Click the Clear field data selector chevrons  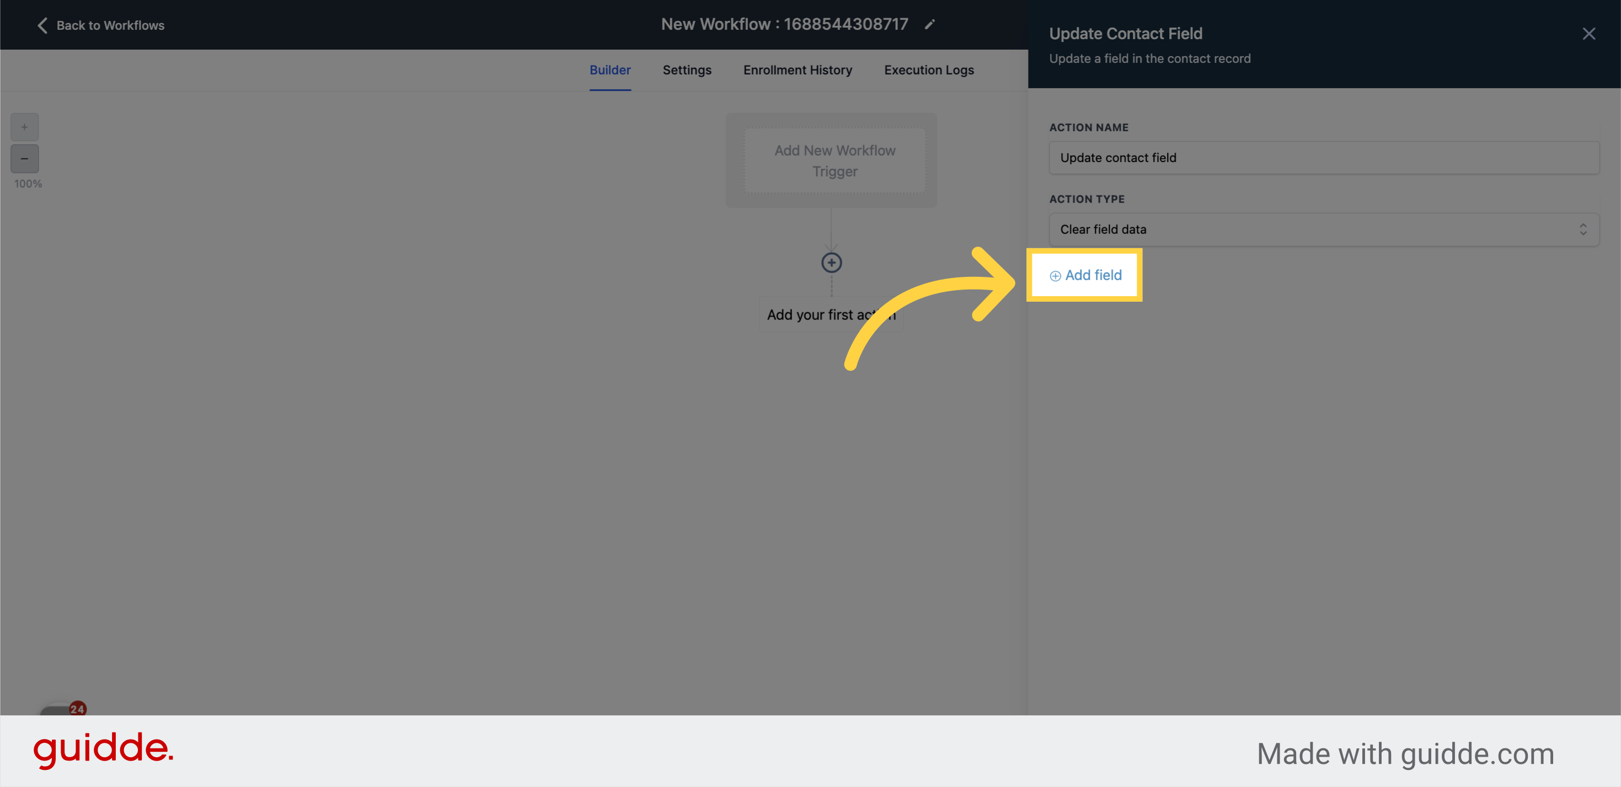[1584, 229]
